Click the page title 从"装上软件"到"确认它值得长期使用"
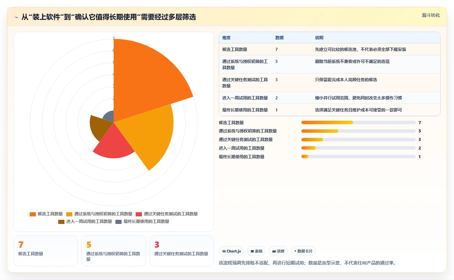This screenshot has width=454, height=280. [x=109, y=17]
